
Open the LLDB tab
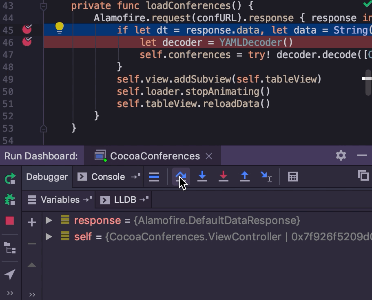click(125, 199)
